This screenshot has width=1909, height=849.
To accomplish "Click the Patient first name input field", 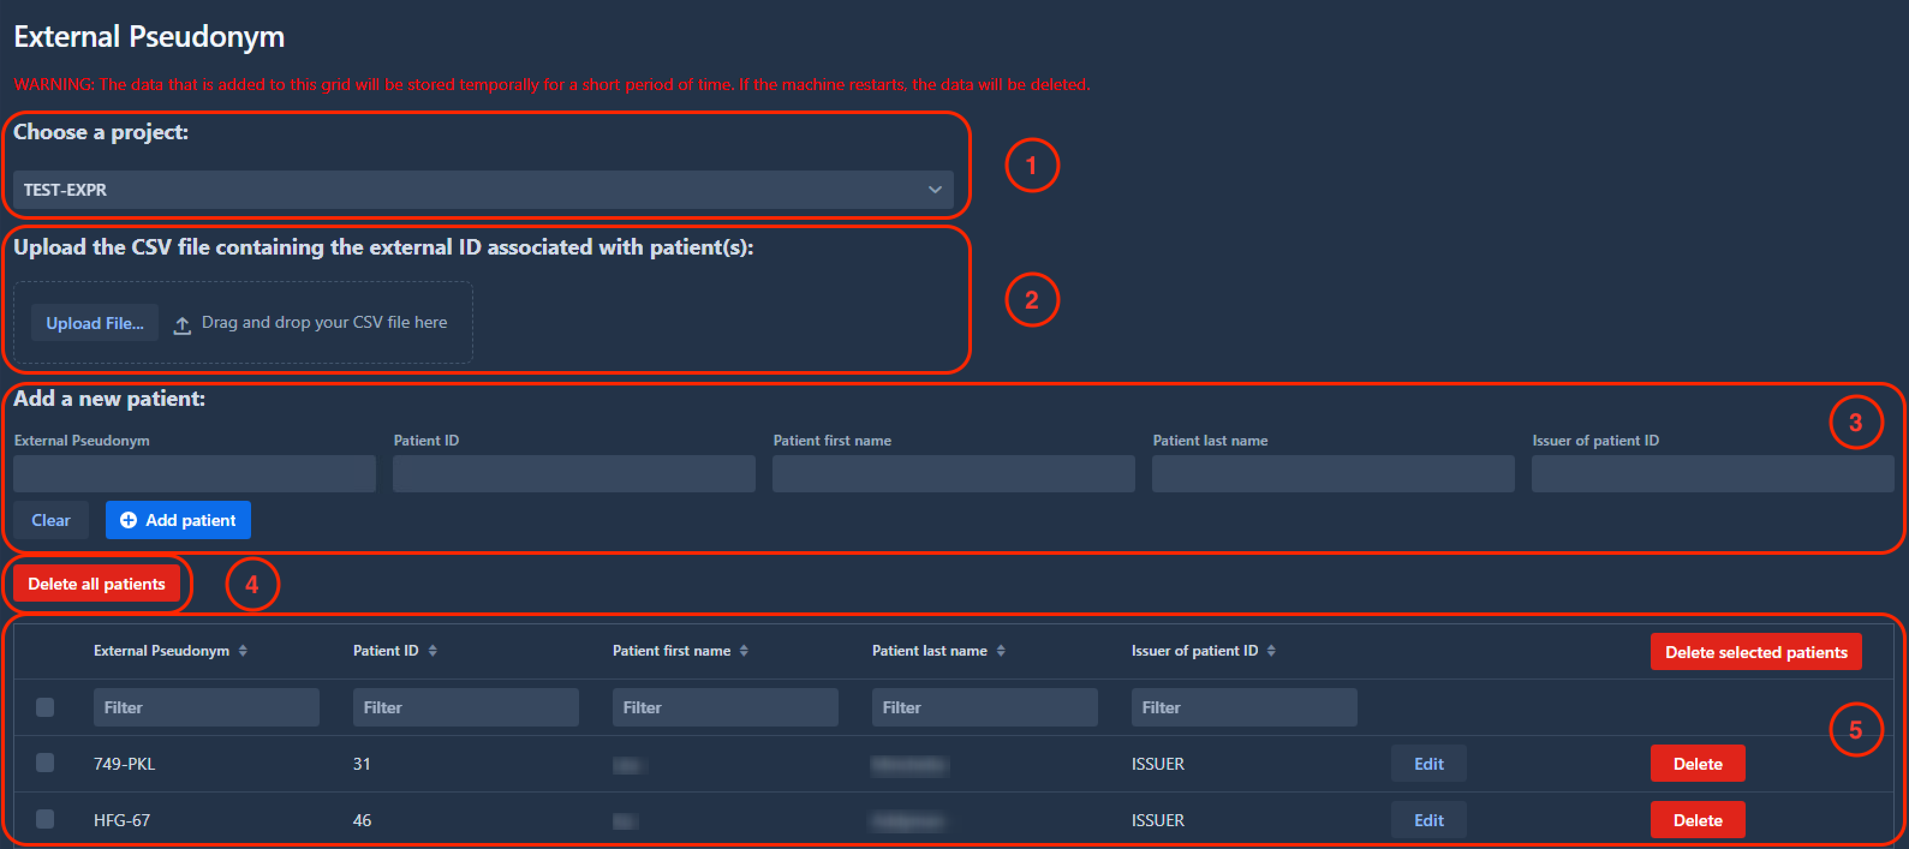I will click(954, 474).
